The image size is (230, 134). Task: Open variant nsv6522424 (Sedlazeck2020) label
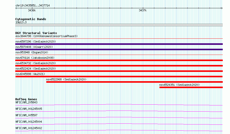(x=36, y=69)
